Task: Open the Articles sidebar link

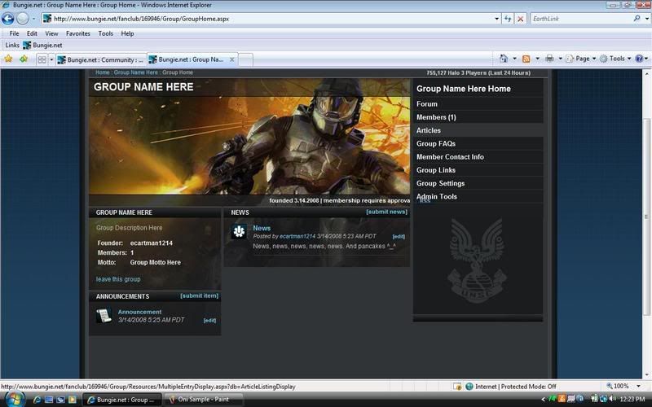Action: (x=429, y=130)
